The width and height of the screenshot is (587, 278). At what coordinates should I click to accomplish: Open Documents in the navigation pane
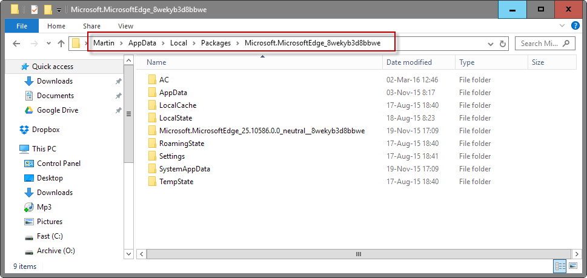[55, 96]
